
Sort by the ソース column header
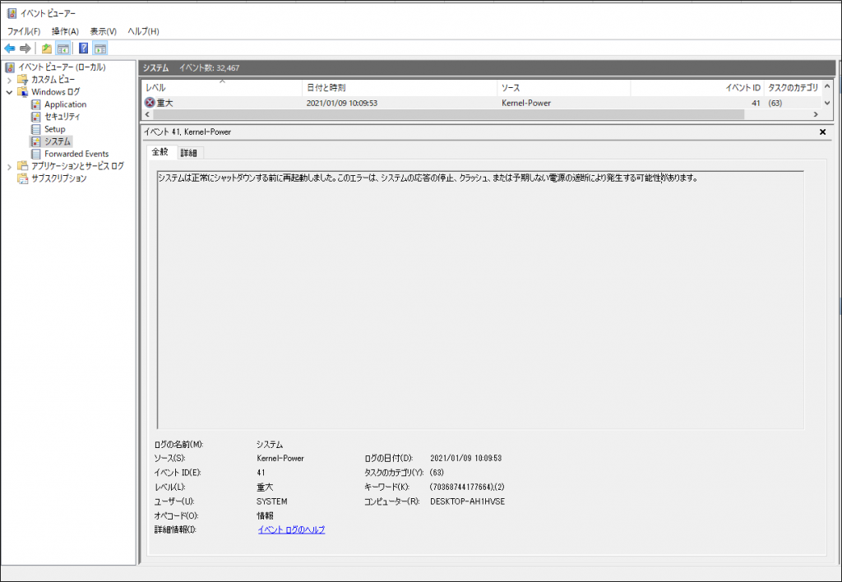click(563, 87)
